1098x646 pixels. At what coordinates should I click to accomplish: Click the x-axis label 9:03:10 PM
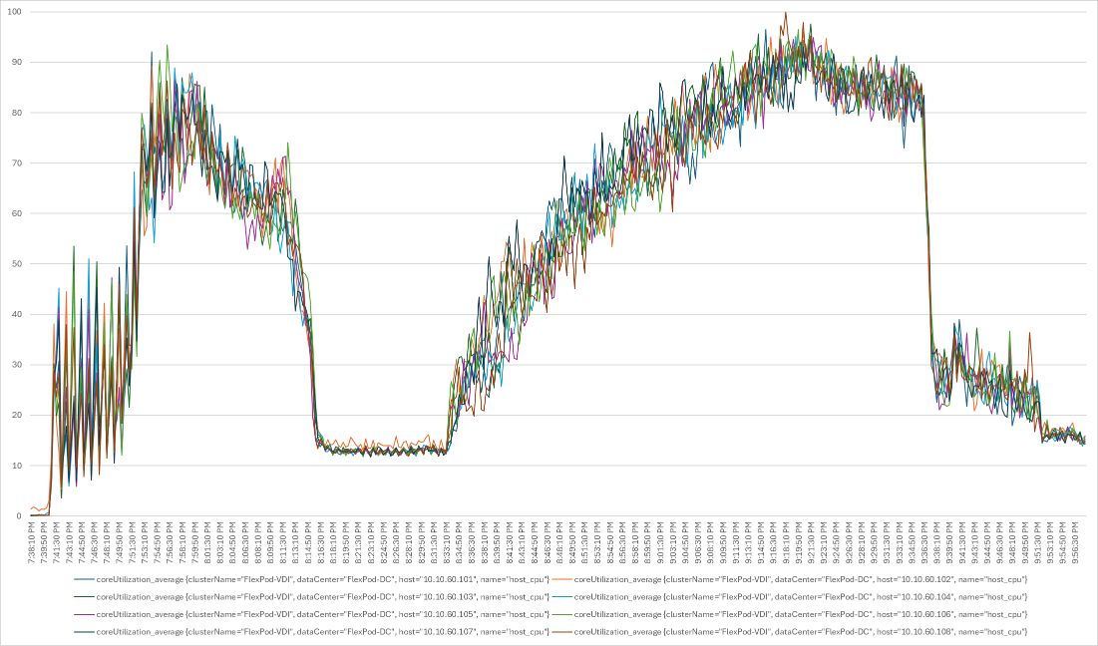pos(671,540)
